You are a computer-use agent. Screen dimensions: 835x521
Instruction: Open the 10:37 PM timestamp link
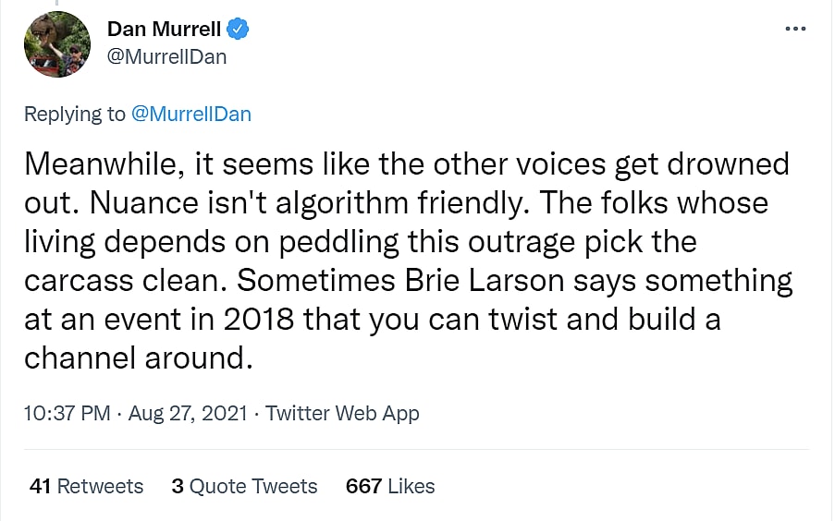pyautogui.click(x=67, y=413)
